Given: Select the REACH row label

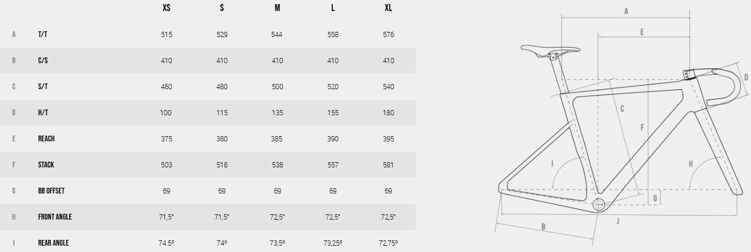Looking at the screenshot, I should click(x=46, y=139).
